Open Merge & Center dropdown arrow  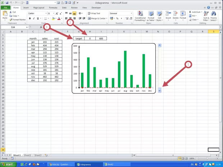coord(107,18)
